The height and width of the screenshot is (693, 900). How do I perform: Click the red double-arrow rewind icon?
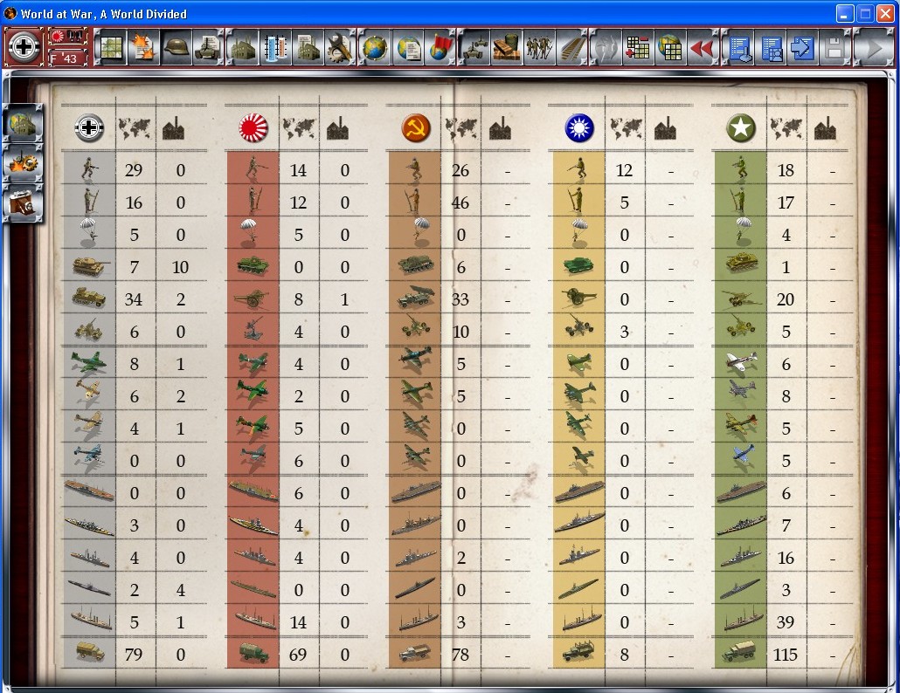click(x=703, y=47)
